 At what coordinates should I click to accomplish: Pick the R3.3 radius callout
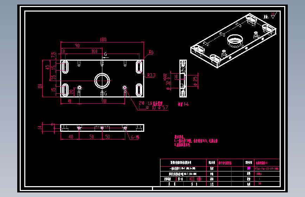click(x=151, y=75)
